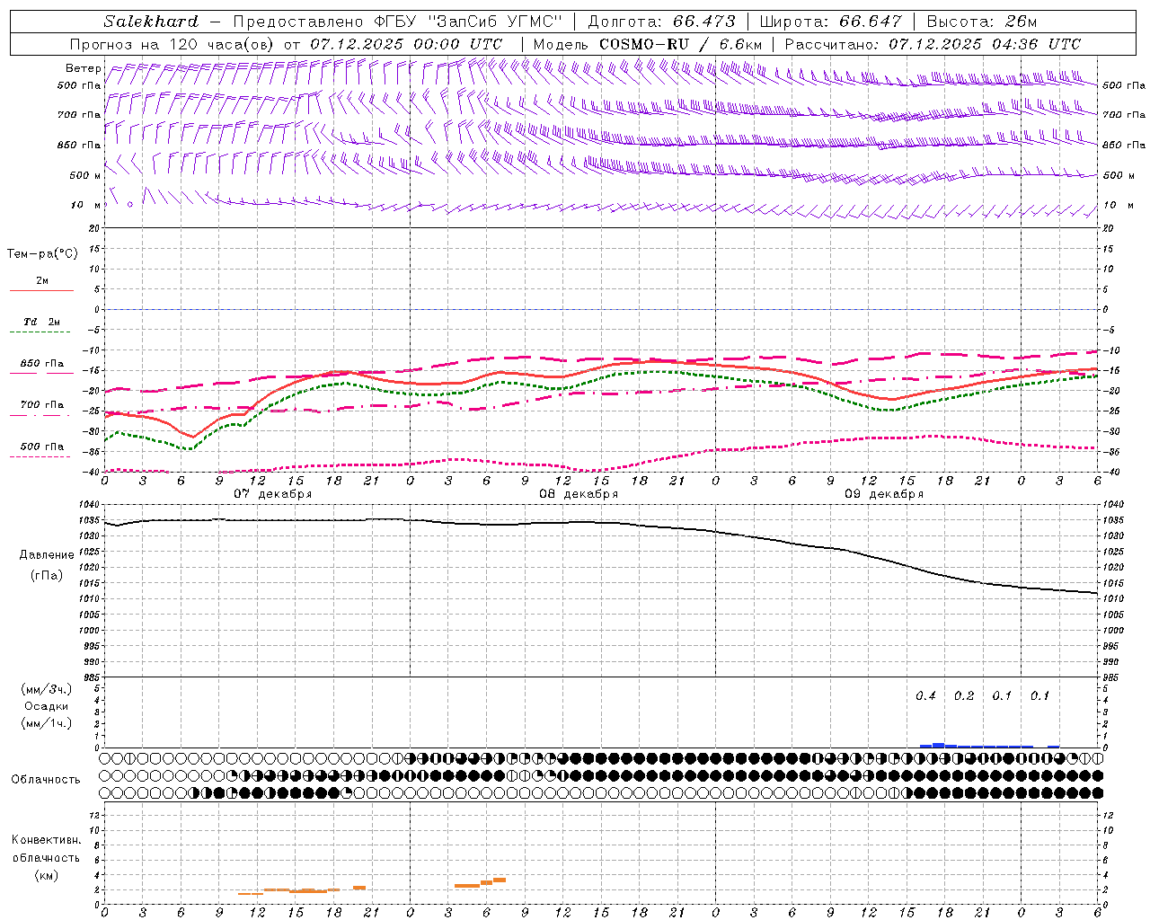Click the Тем-ра(°C) temperature axis title
Image resolution: width=1150 pixels, height=920 pixels.
pos(42,254)
